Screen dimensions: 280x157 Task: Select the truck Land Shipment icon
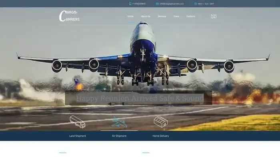click(x=78, y=122)
